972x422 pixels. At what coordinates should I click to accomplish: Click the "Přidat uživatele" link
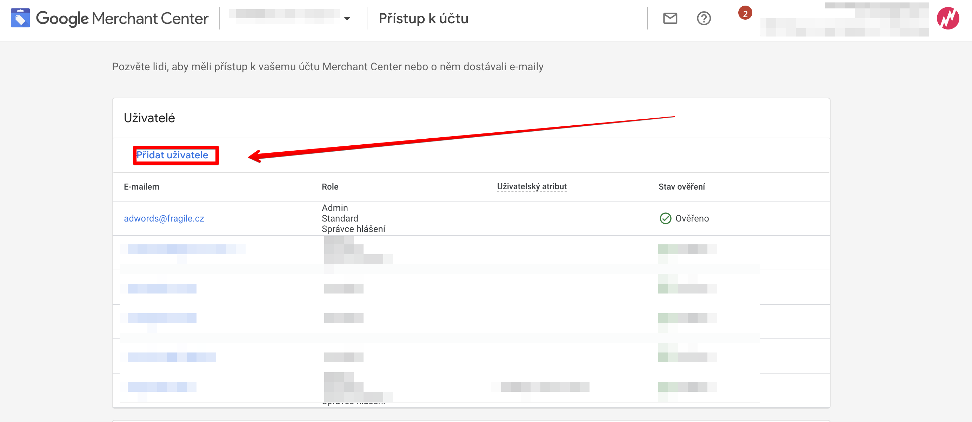172,155
